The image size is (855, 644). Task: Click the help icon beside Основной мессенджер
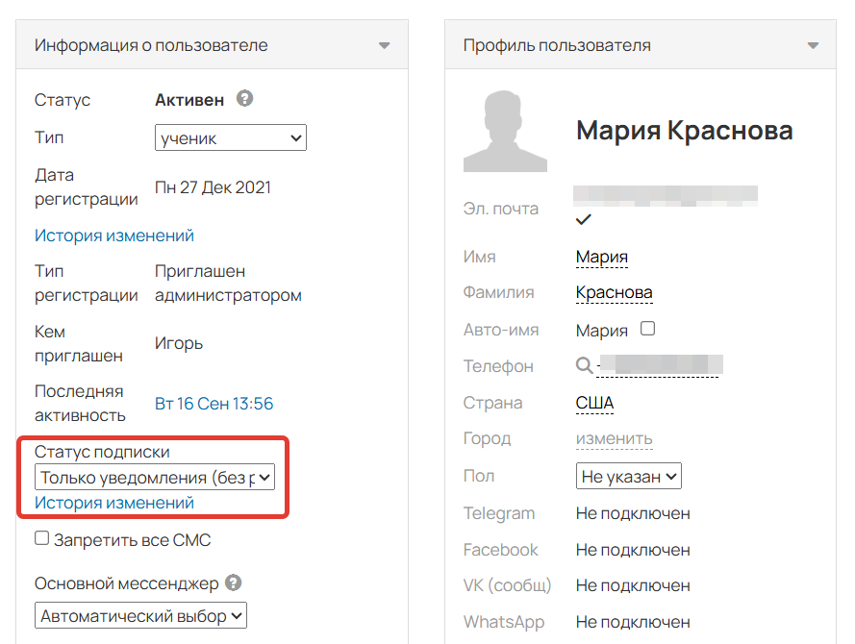(x=234, y=582)
